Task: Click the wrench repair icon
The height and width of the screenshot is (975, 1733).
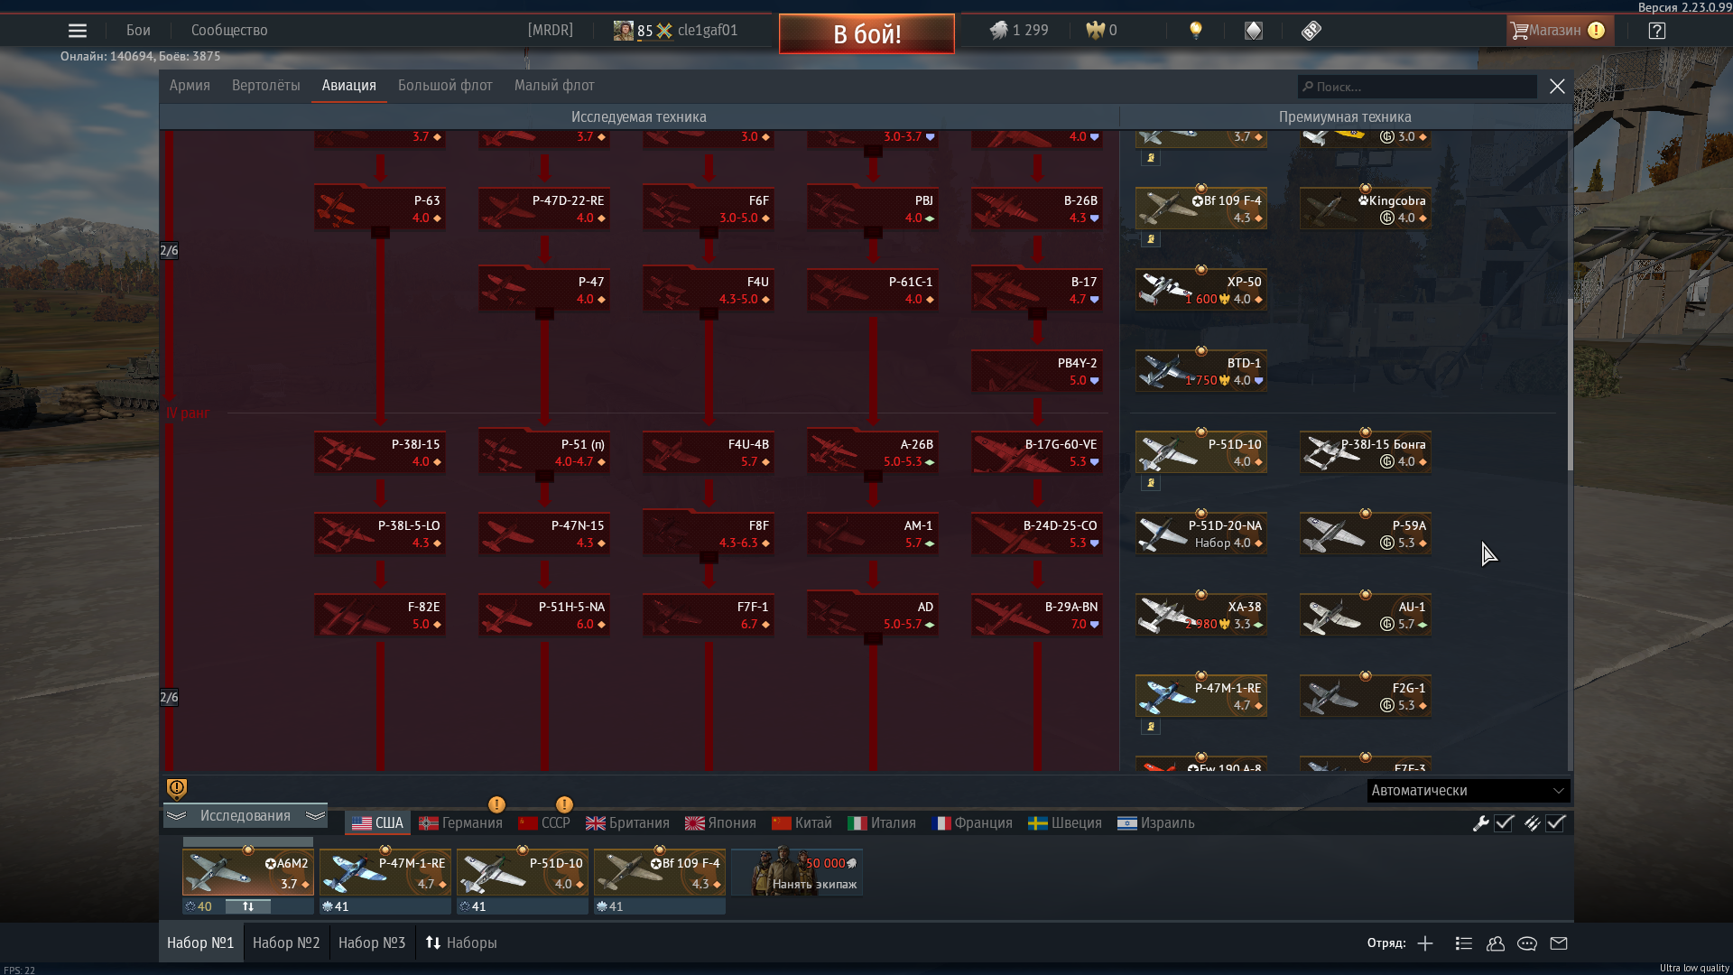Action: (x=1480, y=823)
